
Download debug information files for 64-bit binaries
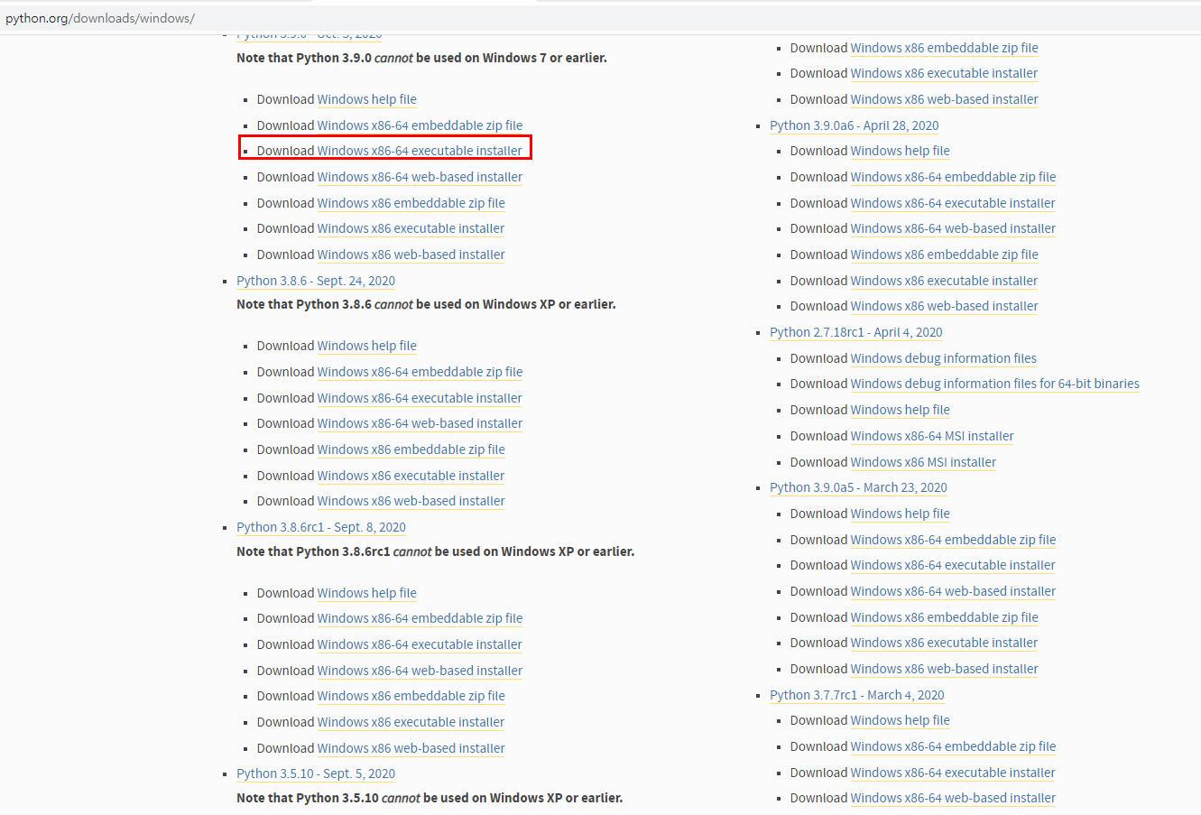[995, 384]
